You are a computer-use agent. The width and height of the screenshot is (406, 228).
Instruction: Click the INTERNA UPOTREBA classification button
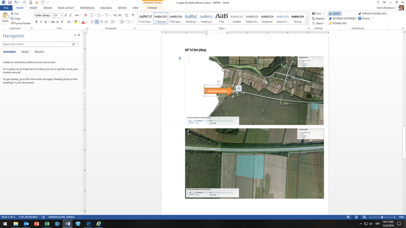(x=343, y=18)
